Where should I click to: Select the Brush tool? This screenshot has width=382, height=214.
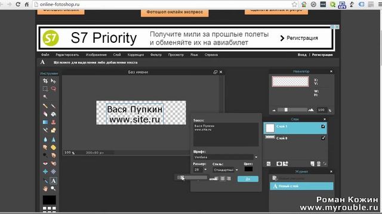(x=53, y=106)
